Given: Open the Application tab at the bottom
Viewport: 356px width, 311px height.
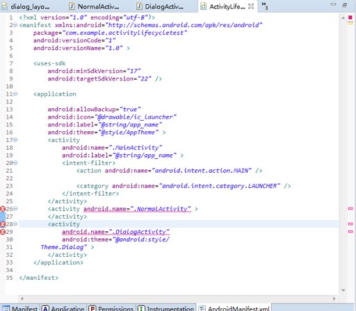Looking at the screenshot, I should pyautogui.click(x=63, y=308).
